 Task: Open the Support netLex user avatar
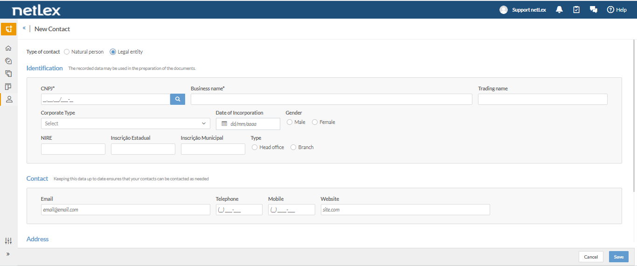(504, 10)
